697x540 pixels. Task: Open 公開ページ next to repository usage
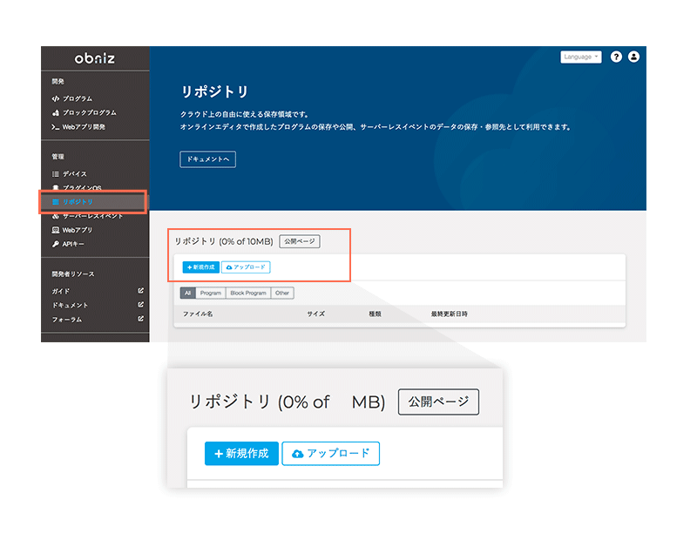300,241
